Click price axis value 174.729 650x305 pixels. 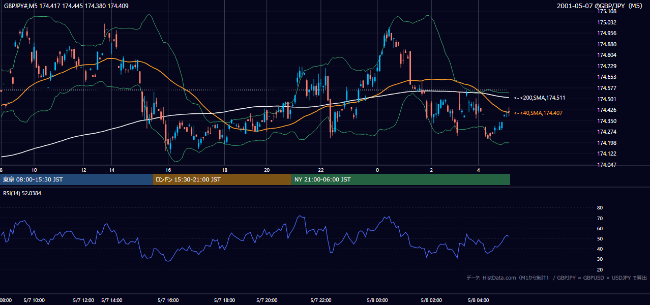pyautogui.click(x=607, y=66)
